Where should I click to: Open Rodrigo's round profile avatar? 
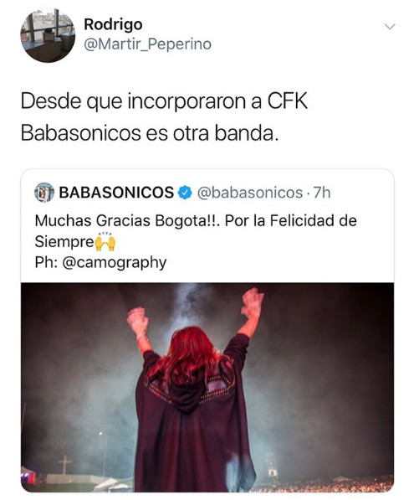(48, 35)
